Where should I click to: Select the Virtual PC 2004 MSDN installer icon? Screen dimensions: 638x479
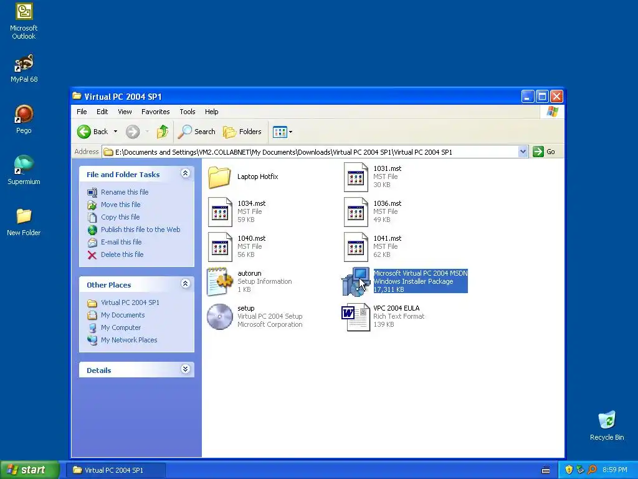click(x=356, y=281)
